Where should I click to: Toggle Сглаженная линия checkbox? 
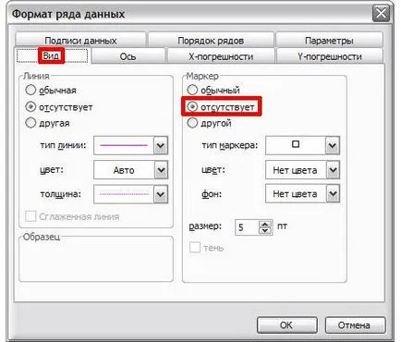click(x=30, y=216)
